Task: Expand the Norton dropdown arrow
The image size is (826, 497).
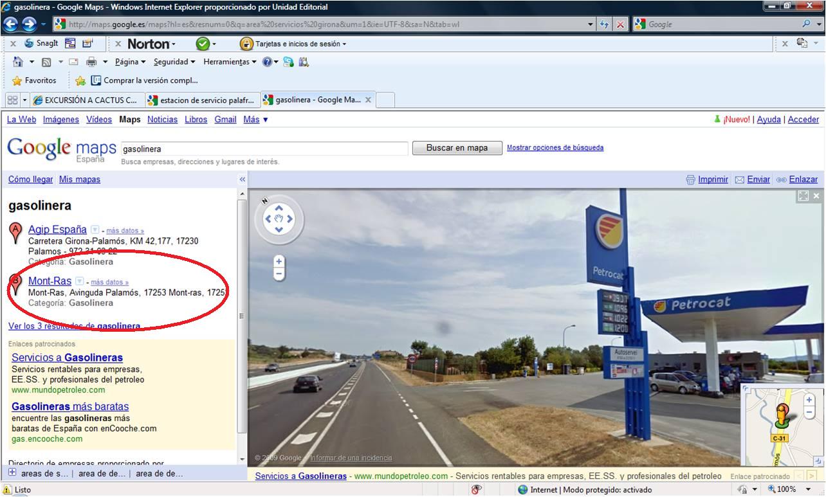Action: pyautogui.click(x=173, y=44)
